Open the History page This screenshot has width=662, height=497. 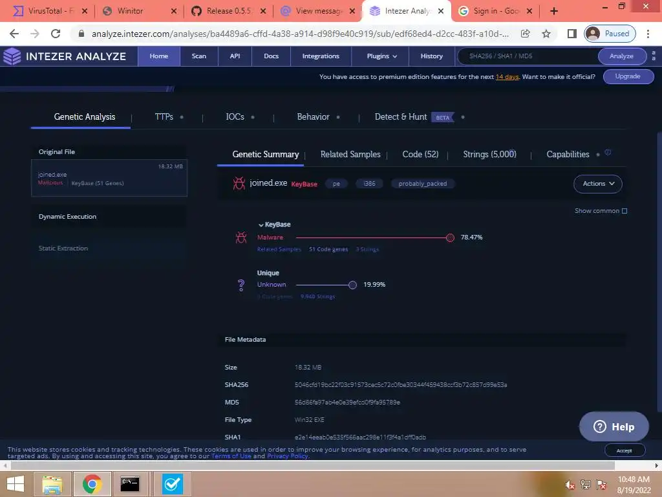click(431, 56)
